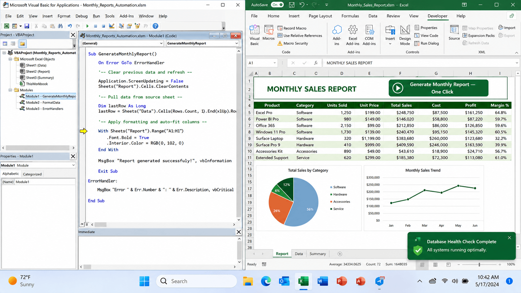
Task: Collapse the Microsoft Excel Objects folder
Action: click(x=10, y=59)
